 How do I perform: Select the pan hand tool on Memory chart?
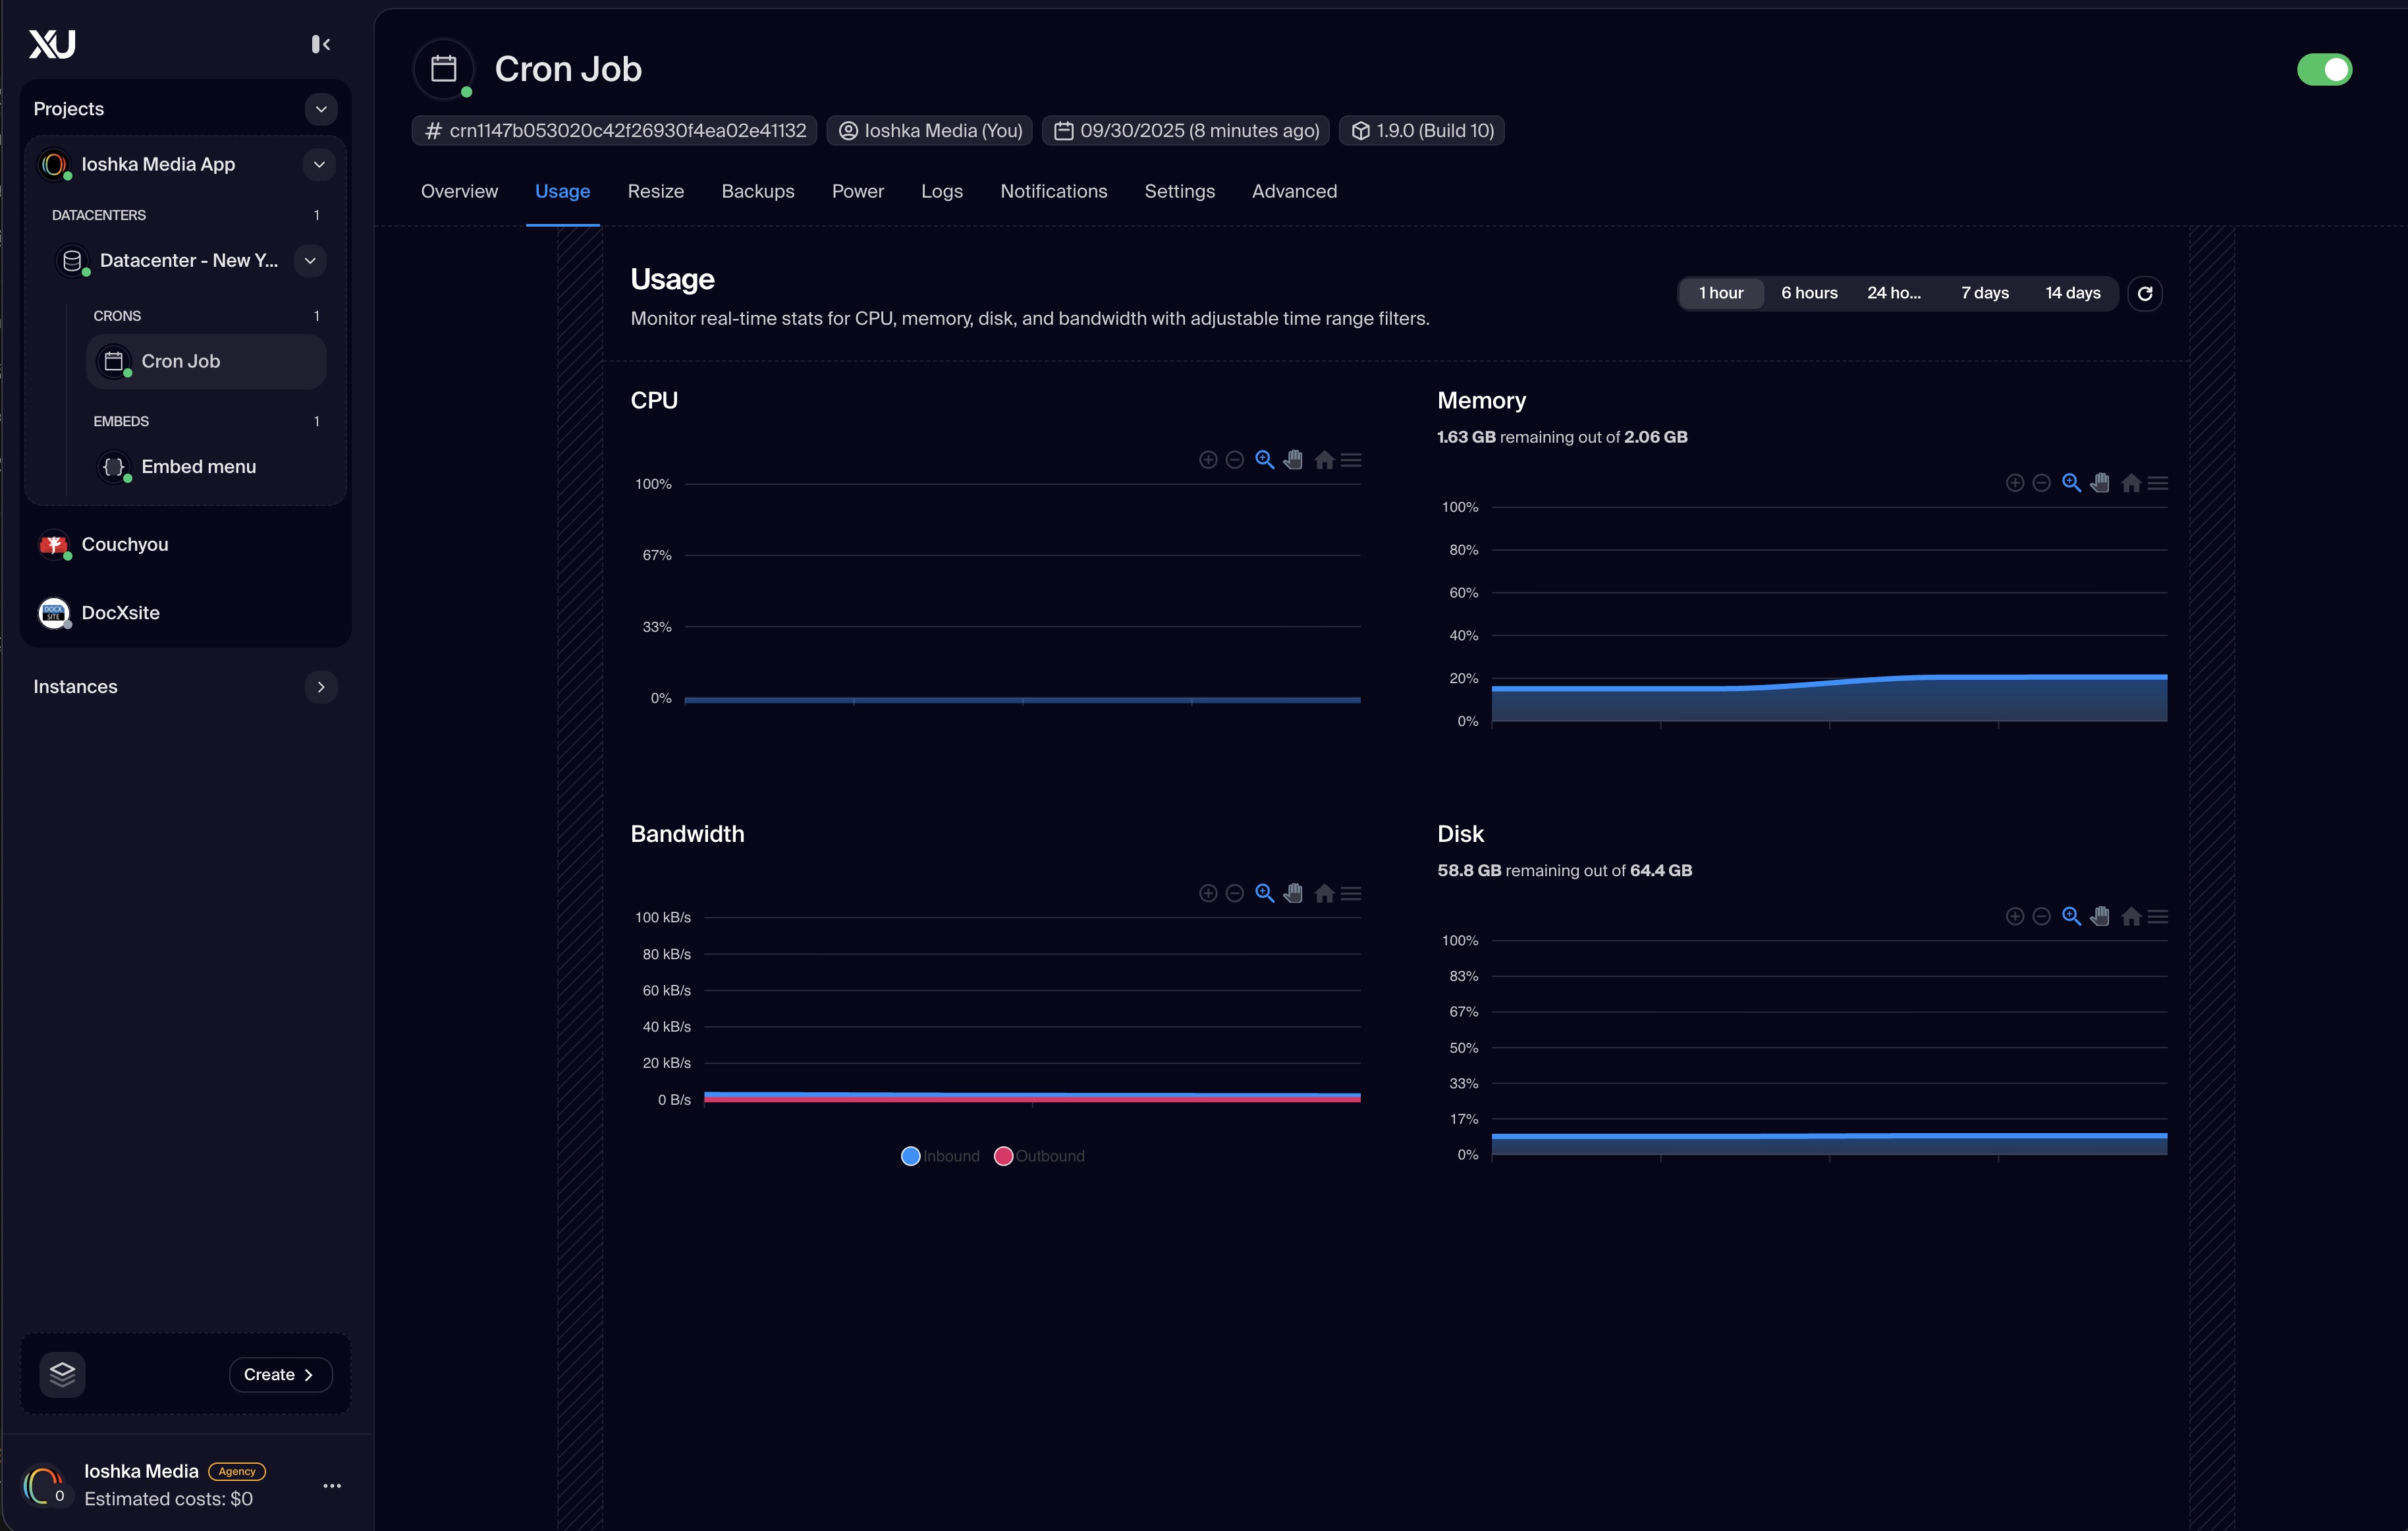(2100, 483)
